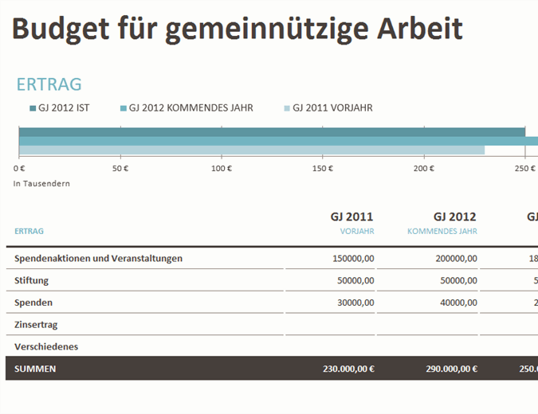538x414 pixels.
Task: Select the Spendenaktionen und Veranstaltungen row label
Action: [x=98, y=258]
